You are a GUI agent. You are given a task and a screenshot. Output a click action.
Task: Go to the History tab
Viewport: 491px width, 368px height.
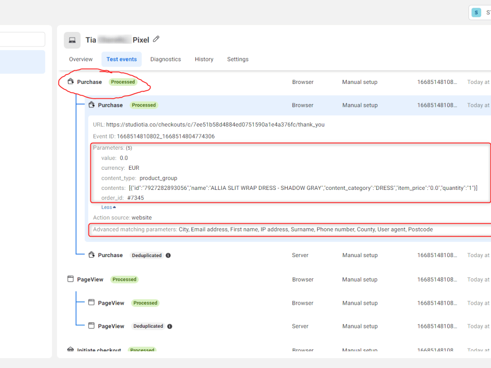click(204, 59)
